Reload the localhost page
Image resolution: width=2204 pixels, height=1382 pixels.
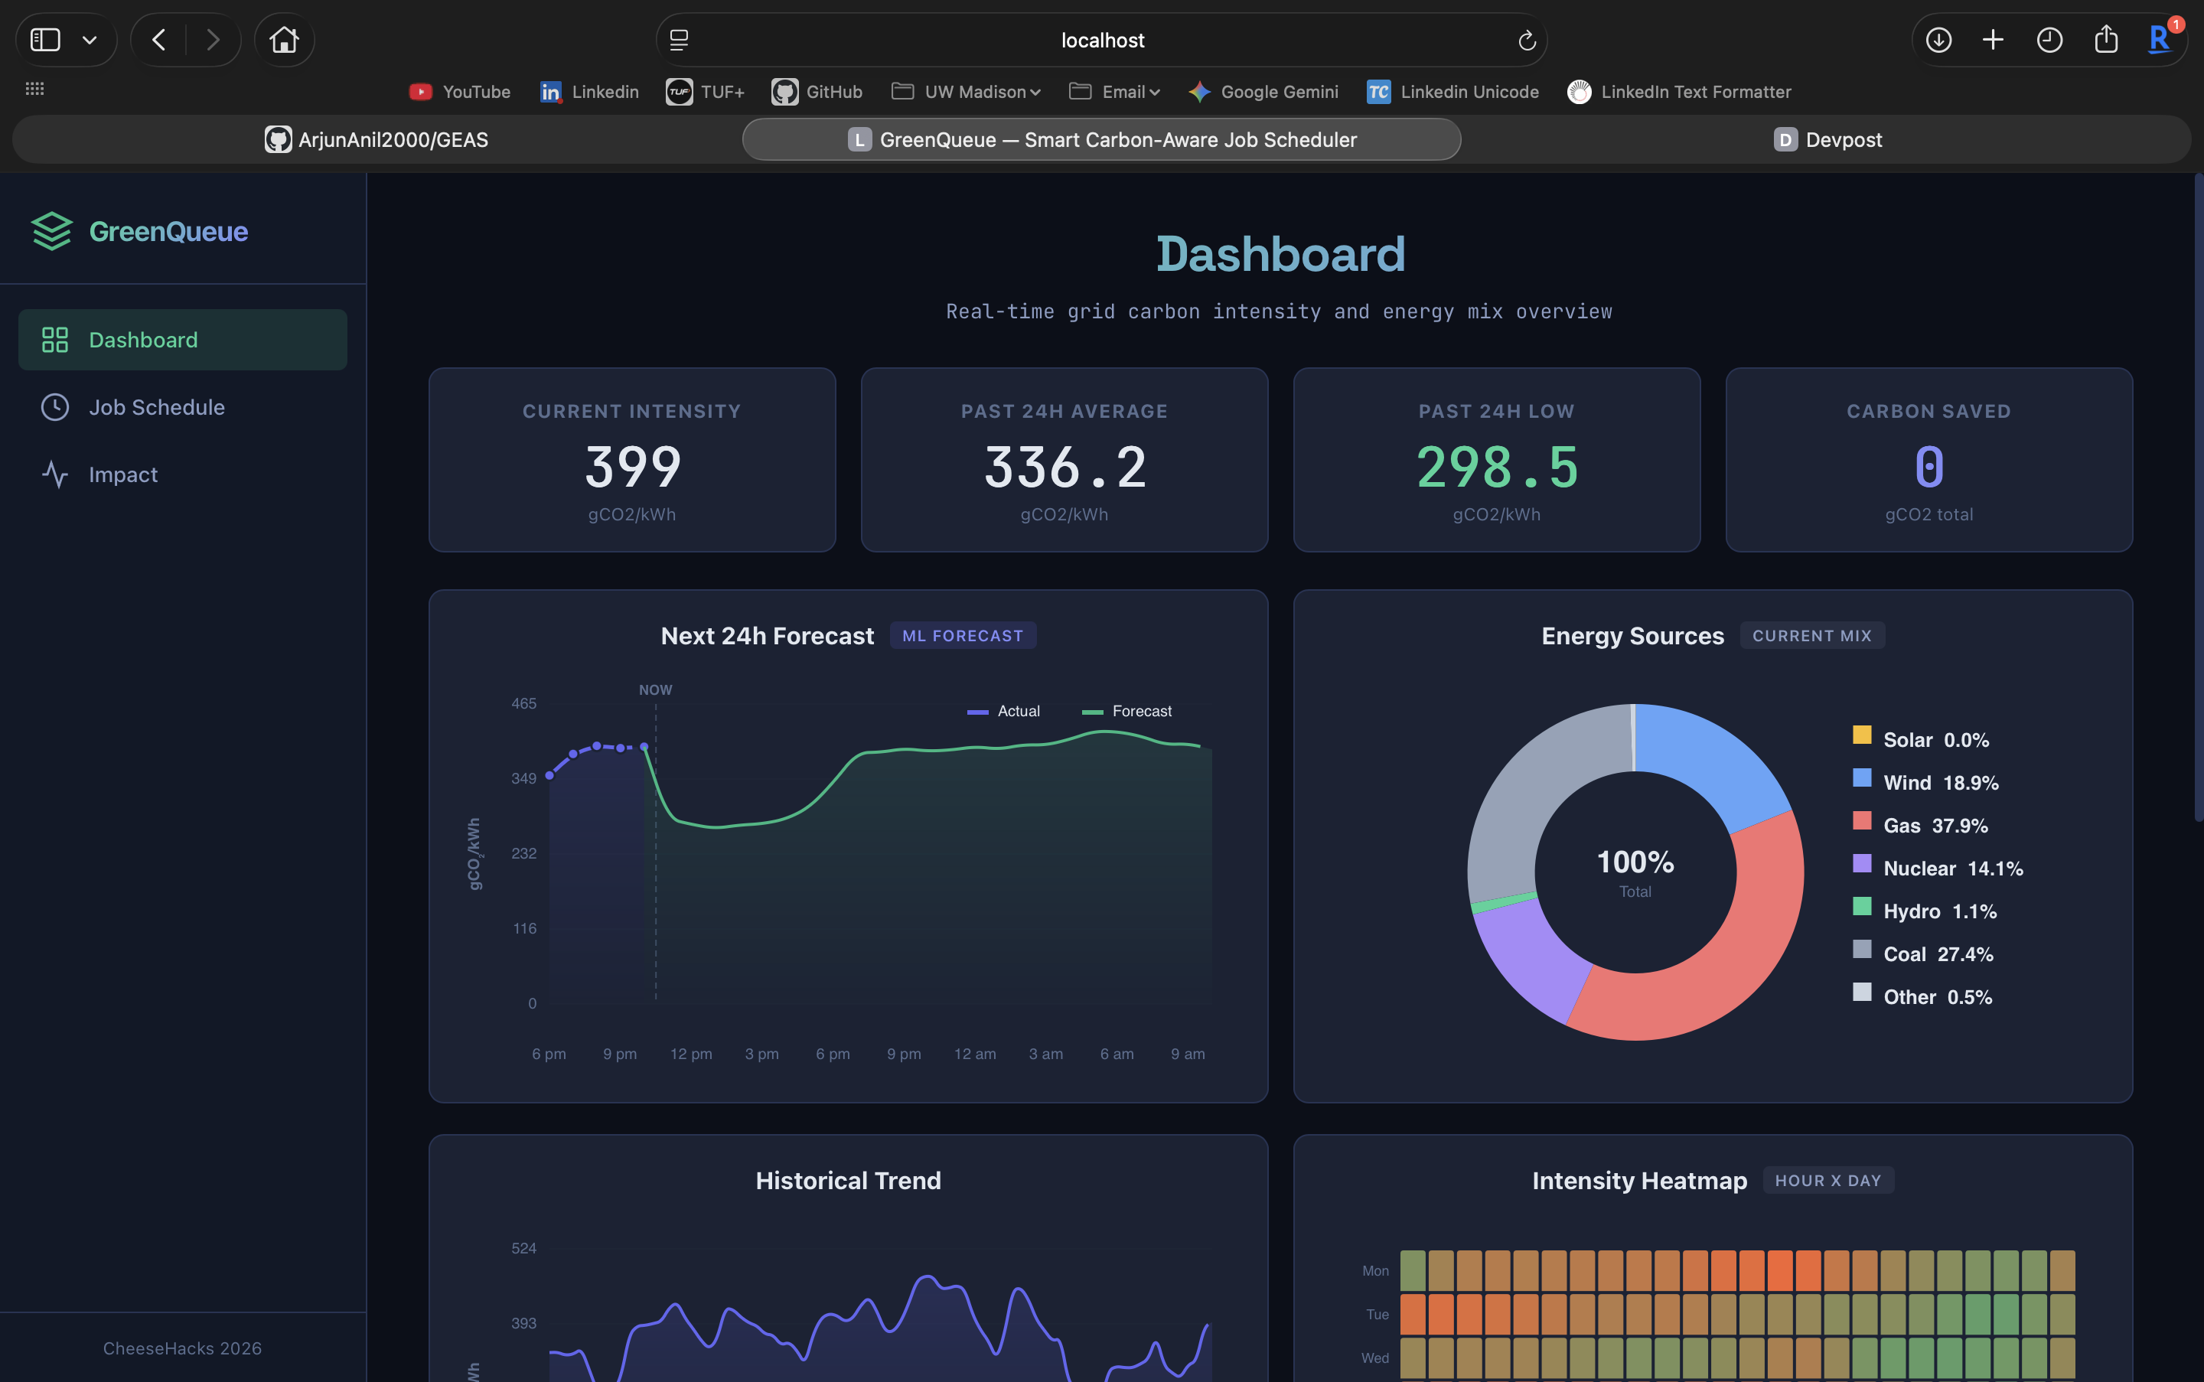coord(1526,41)
